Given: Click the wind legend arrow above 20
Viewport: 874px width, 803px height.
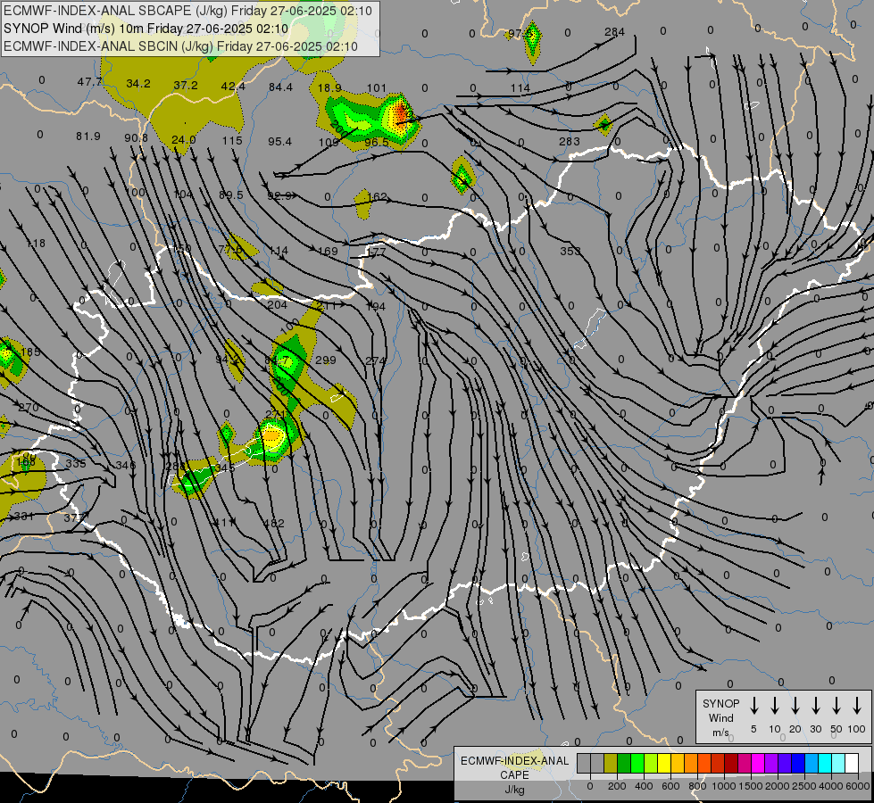Looking at the screenshot, I should [x=795, y=705].
